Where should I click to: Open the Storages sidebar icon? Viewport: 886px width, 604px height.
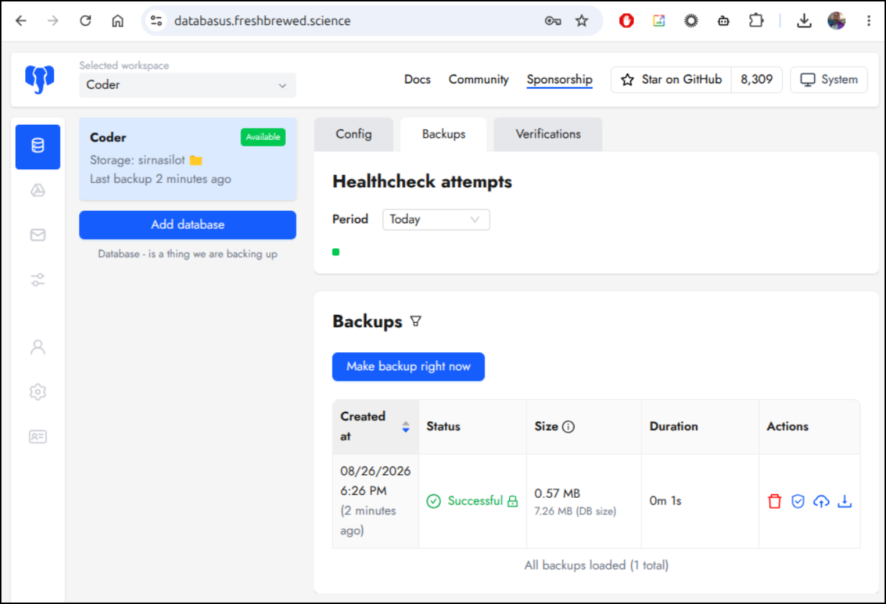[x=38, y=191]
